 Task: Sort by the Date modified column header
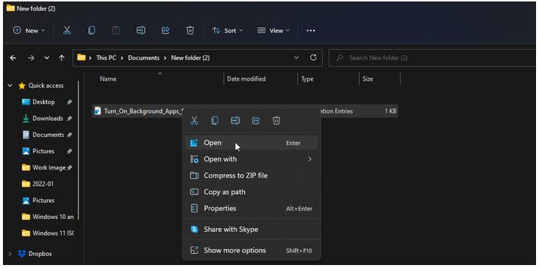pyautogui.click(x=246, y=79)
